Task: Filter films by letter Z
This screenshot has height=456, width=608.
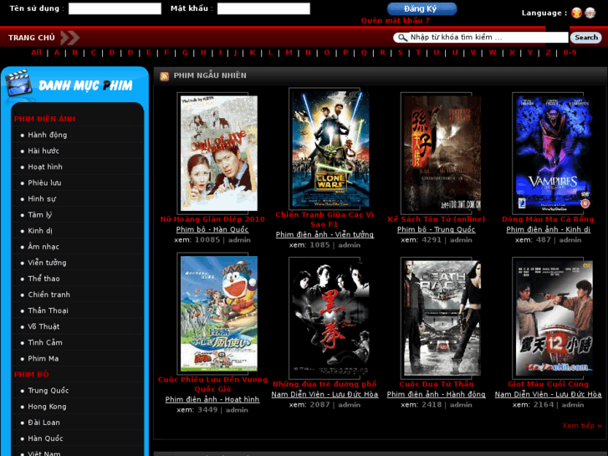Action: [x=548, y=53]
